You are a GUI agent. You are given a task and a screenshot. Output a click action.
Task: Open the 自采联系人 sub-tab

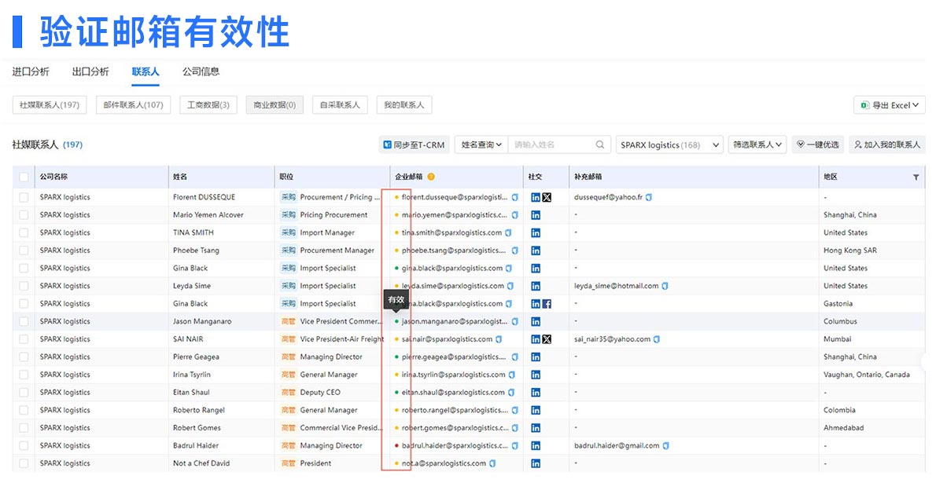[x=340, y=105]
